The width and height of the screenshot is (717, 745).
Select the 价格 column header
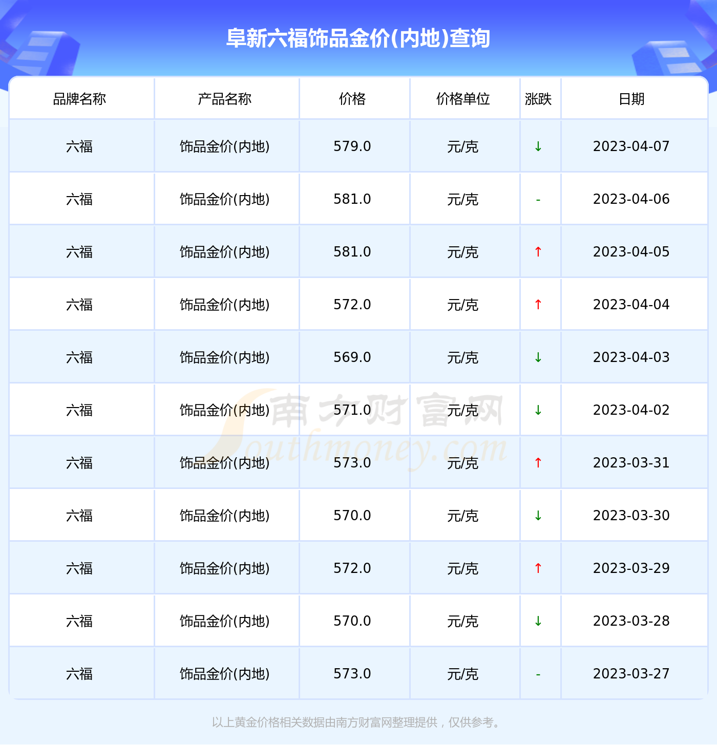pos(352,99)
